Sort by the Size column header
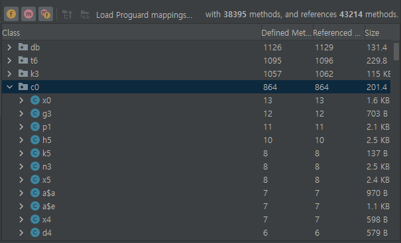Image resolution: width=401 pixels, height=243 pixels. click(378, 32)
